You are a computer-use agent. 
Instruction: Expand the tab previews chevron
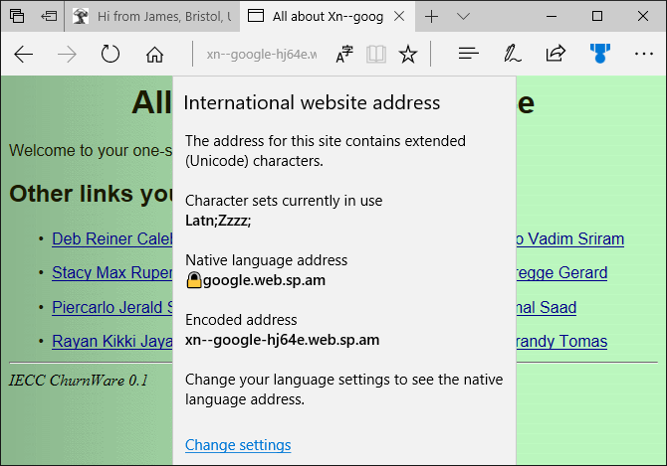coord(463,17)
